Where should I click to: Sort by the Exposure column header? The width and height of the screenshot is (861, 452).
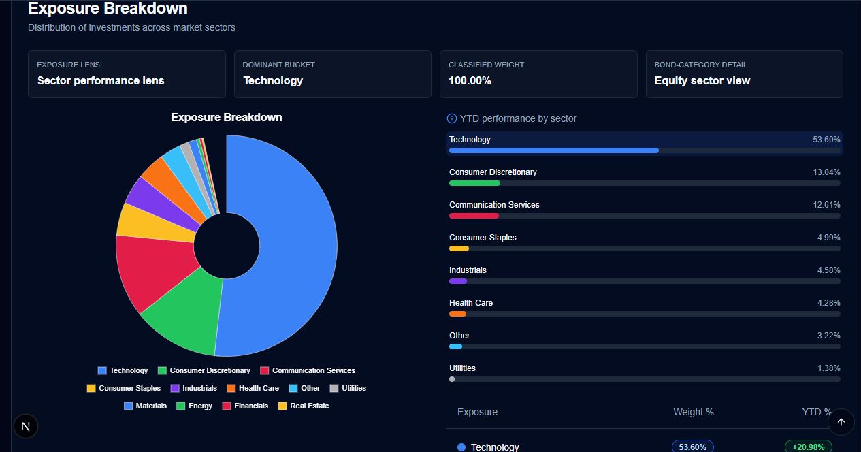point(477,412)
